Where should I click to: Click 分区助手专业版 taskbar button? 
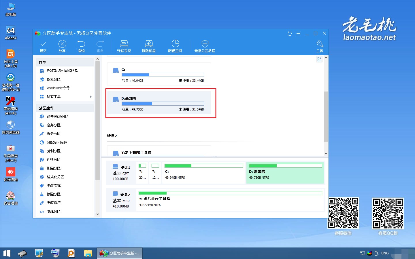coord(119,253)
